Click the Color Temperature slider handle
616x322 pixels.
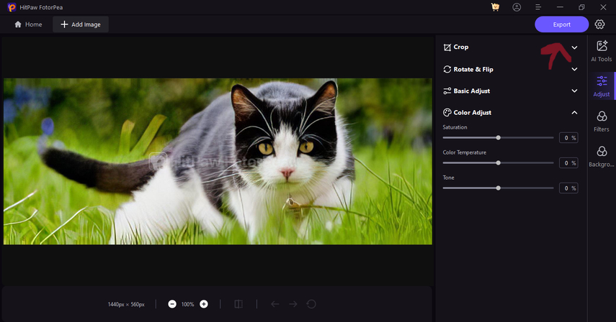[498, 162]
